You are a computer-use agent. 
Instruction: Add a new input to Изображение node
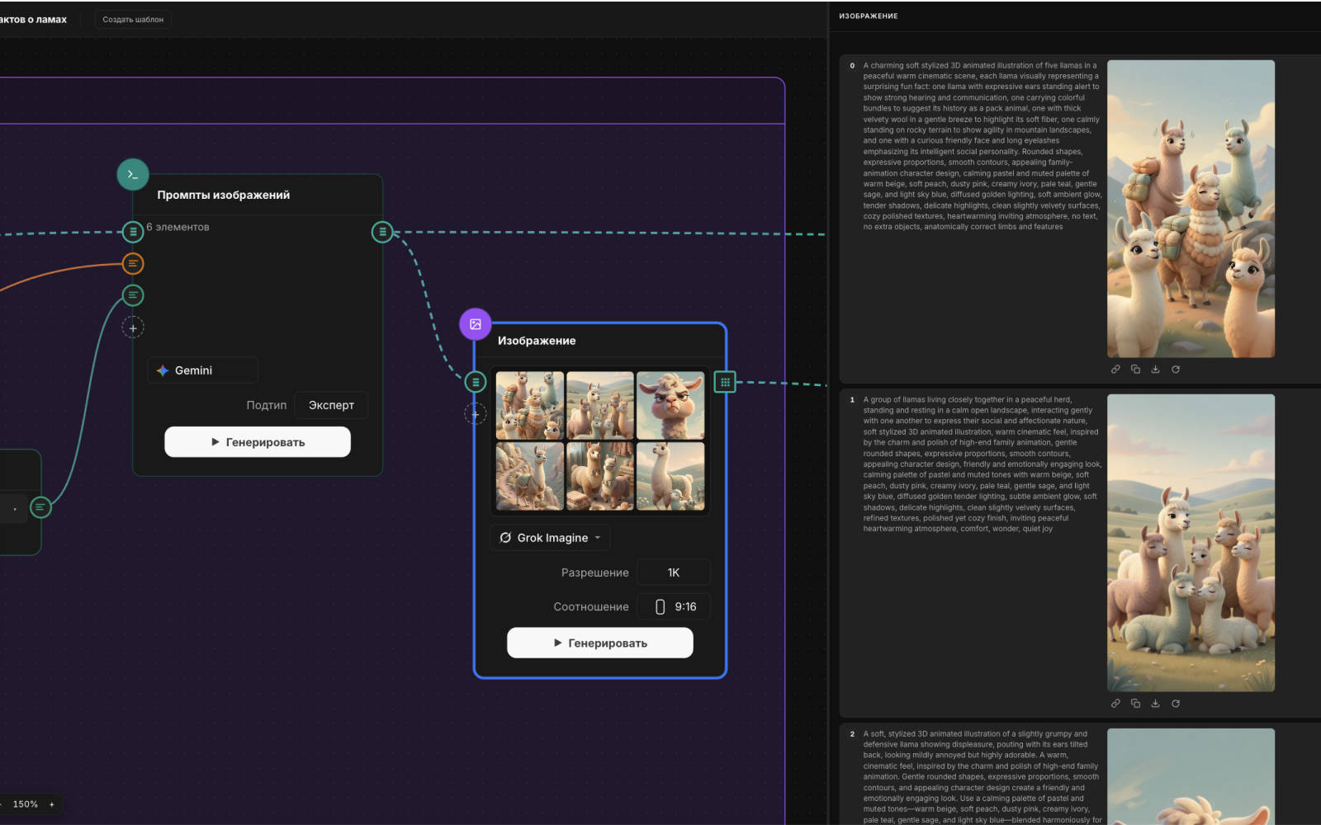coord(476,413)
